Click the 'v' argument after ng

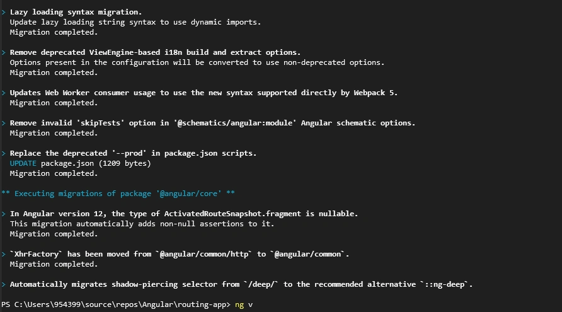coord(251,305)
